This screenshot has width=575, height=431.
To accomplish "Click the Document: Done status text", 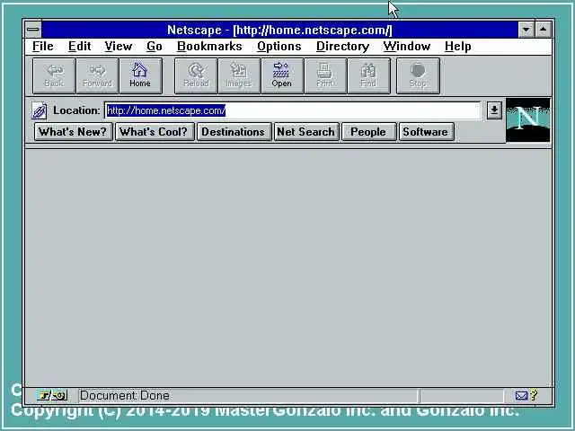I will click(125, 395).
